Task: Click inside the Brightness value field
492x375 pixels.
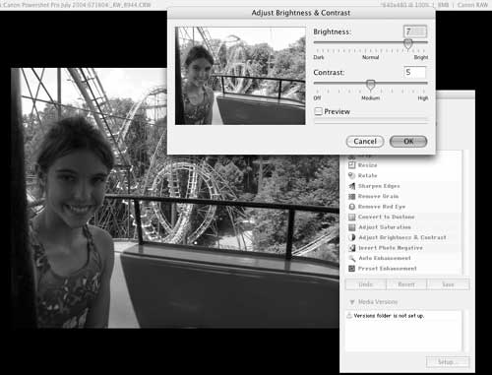Action: tap(415, 31)
